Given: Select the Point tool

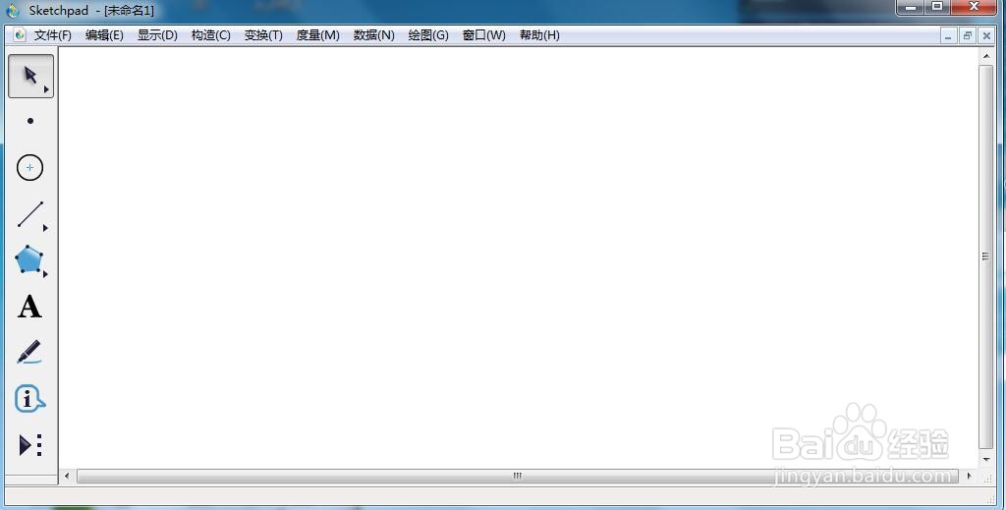Looking at the screenshot, I should [30, 121].
